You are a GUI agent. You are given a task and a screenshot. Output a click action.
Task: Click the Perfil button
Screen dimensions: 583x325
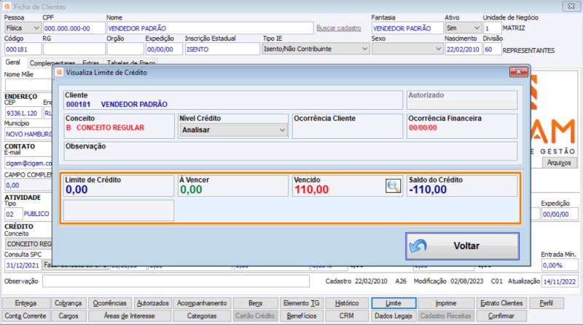pos(546,303)
